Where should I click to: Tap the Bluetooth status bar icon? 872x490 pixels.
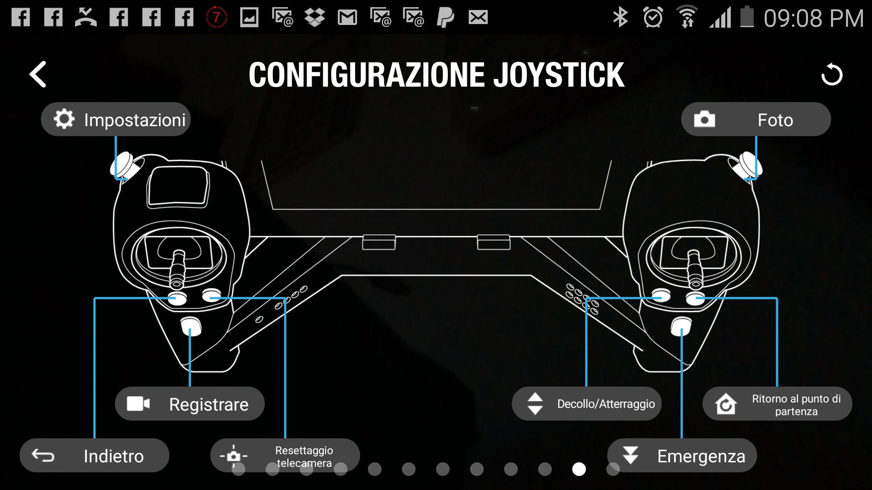click(x=621, y=17)
